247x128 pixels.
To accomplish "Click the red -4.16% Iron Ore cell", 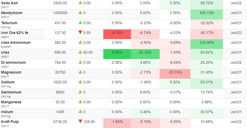I will [117, 34].
